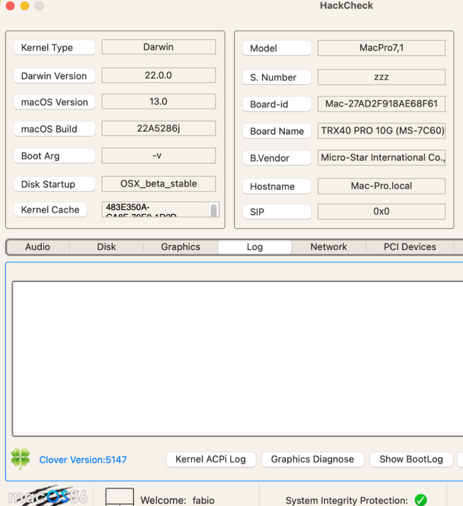Click the Kernel Cache label button
This screenshot has width=463, height=506.
click(x=51, y=210)
